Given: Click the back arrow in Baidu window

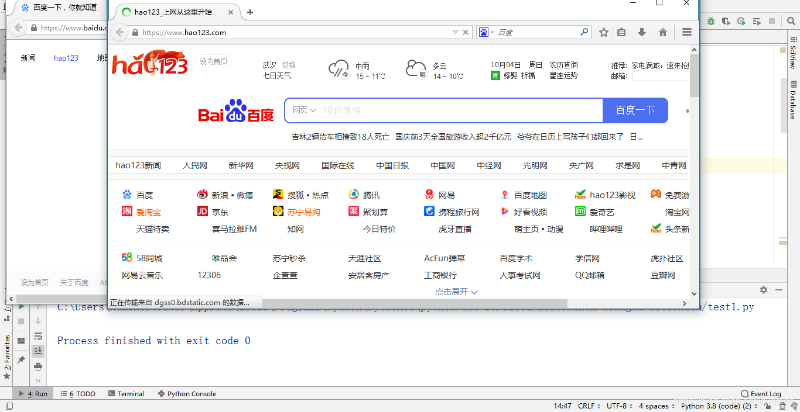Looking at the screenshot, I should pos(18,27).
